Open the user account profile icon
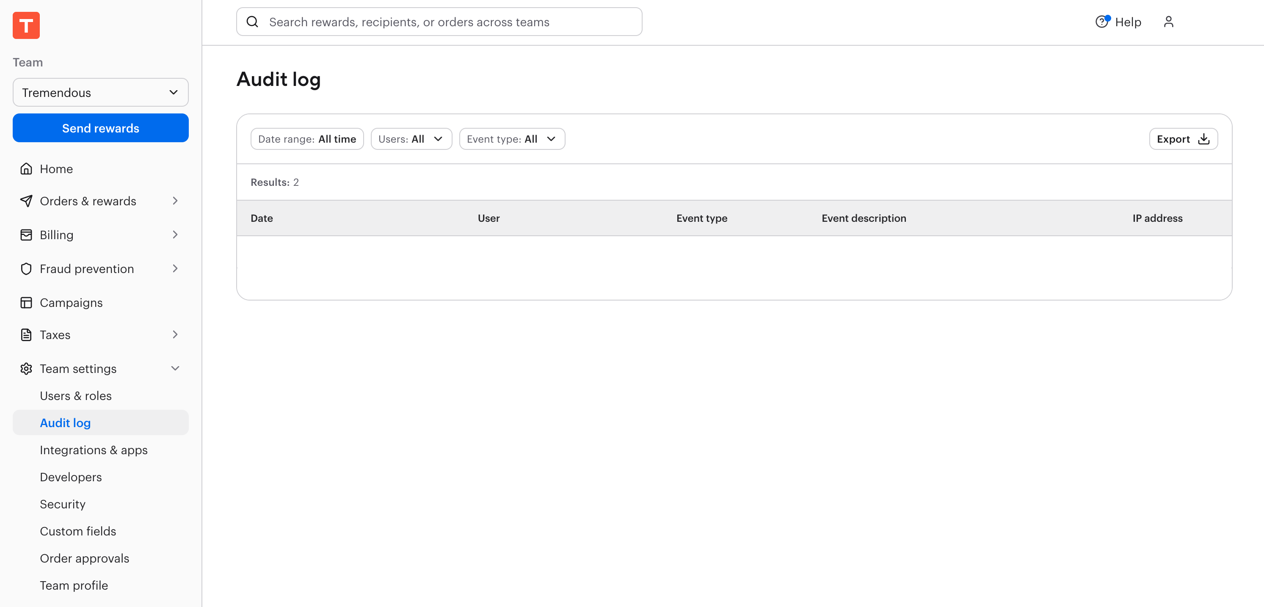Viewport: 1264px width, 607px height. coord(1168,22)
